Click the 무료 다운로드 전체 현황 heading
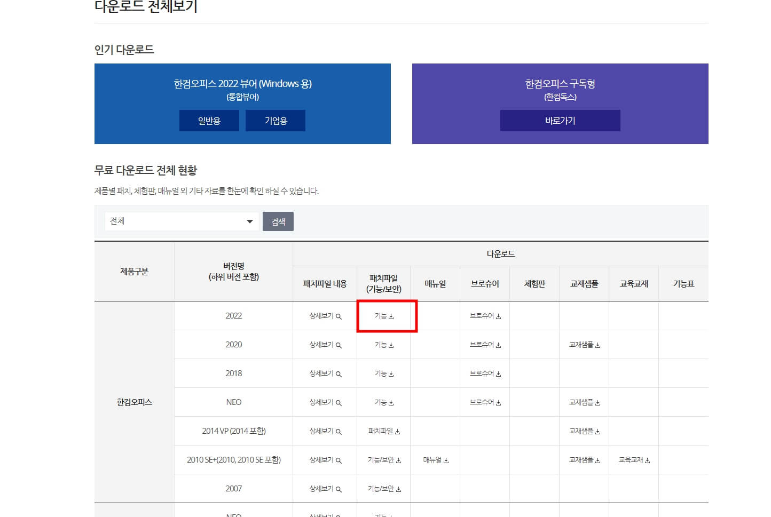Viewport: 771px width, 517px height. pyautogui.click(x=146, y=170)
